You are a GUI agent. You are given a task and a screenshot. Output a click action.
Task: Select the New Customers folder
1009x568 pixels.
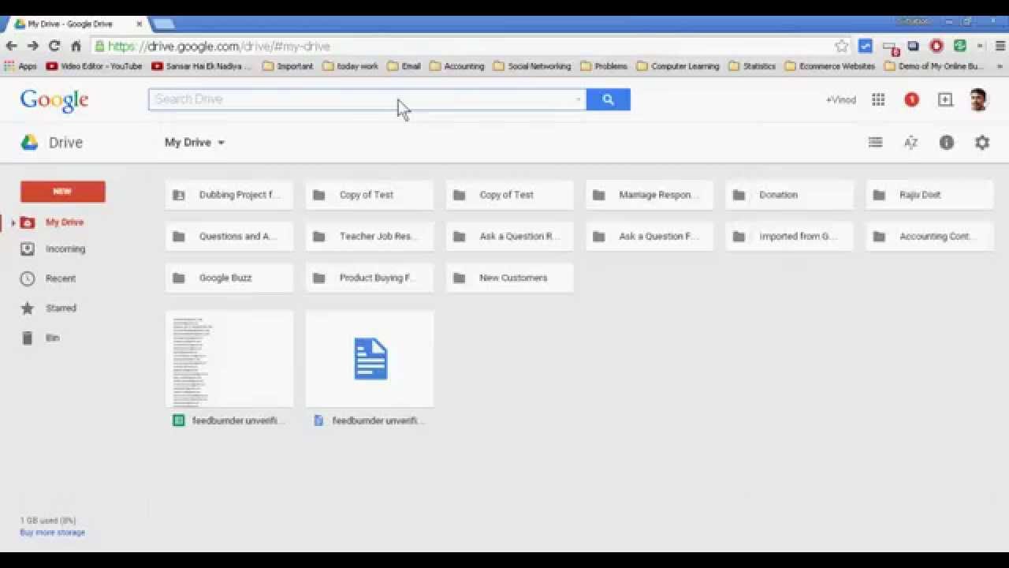pyautogui.click(x=510, y=278)
